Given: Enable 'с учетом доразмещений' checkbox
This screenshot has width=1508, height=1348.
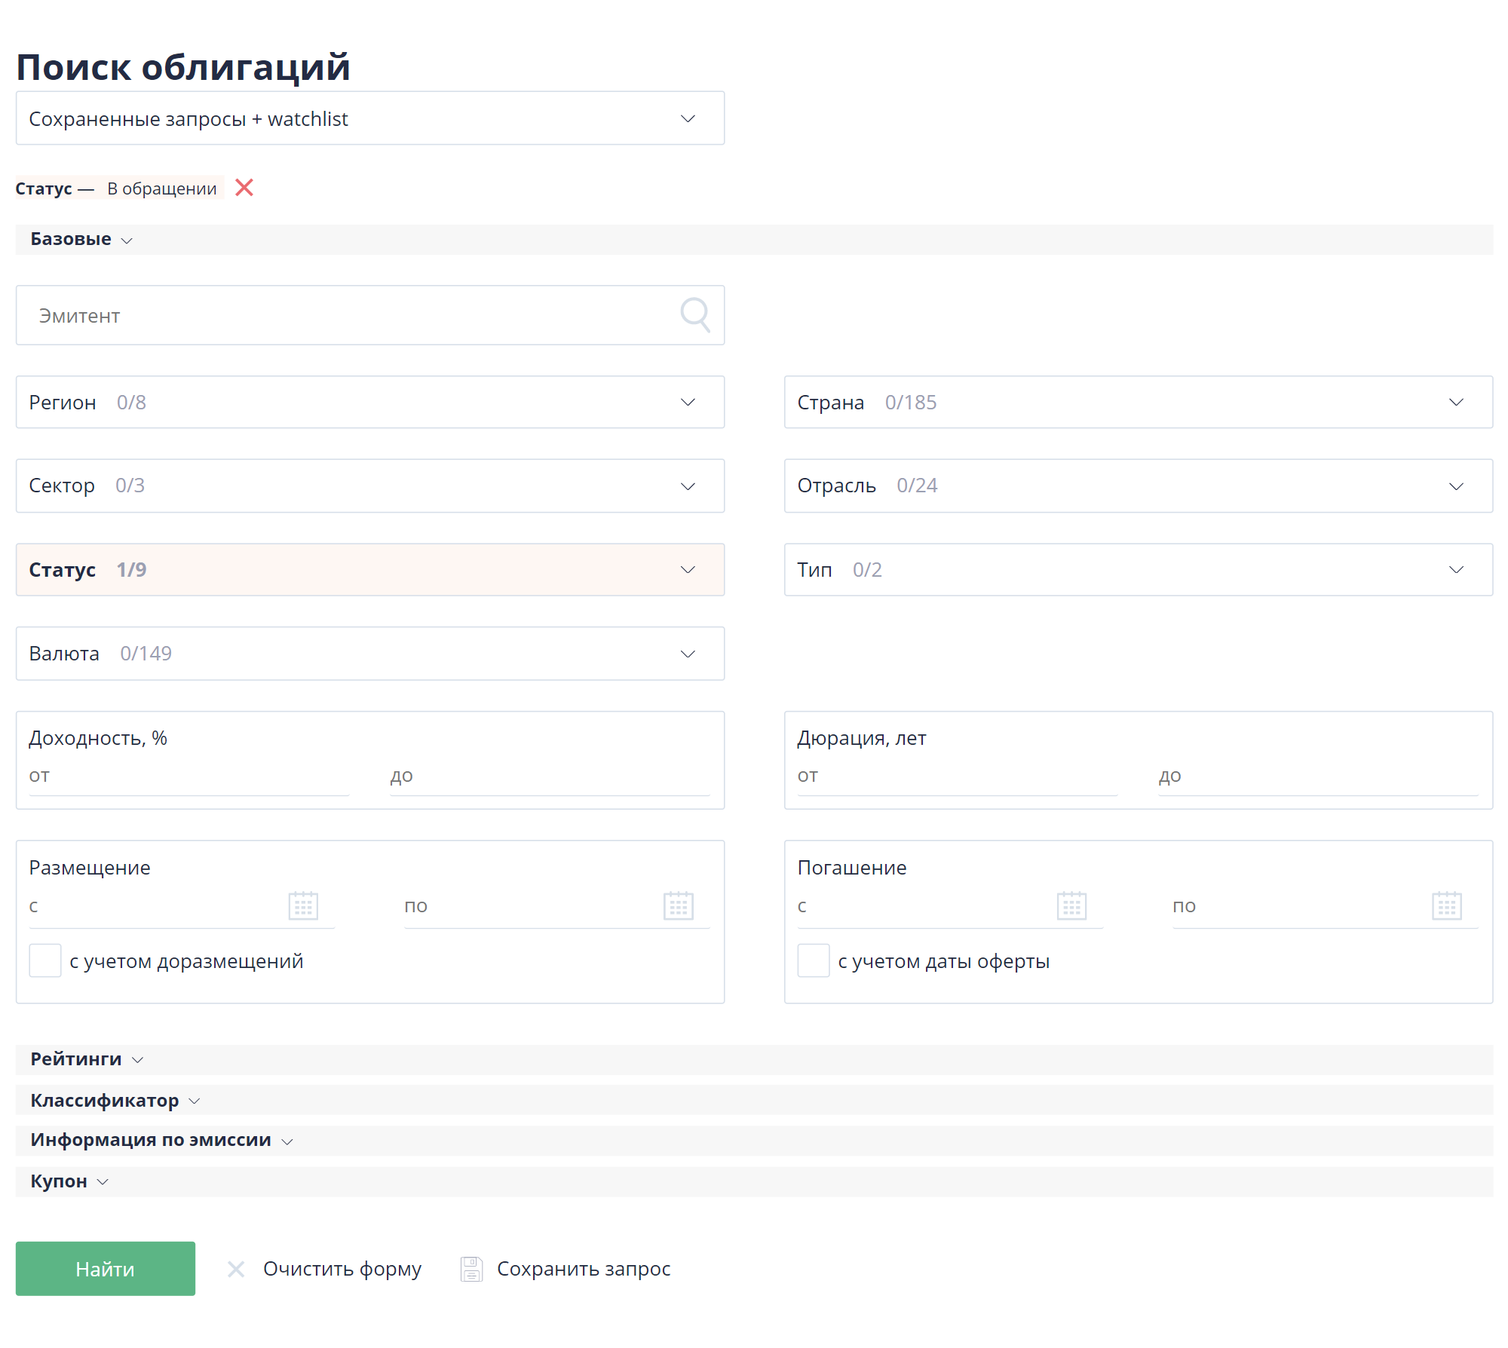Looking at the screenshot, I should (45, 961).
